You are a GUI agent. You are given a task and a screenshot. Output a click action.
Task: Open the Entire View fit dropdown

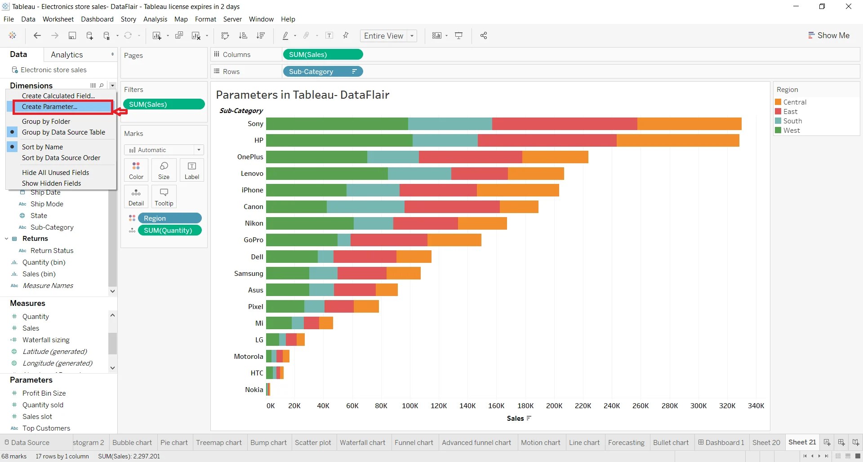point(412,36)
